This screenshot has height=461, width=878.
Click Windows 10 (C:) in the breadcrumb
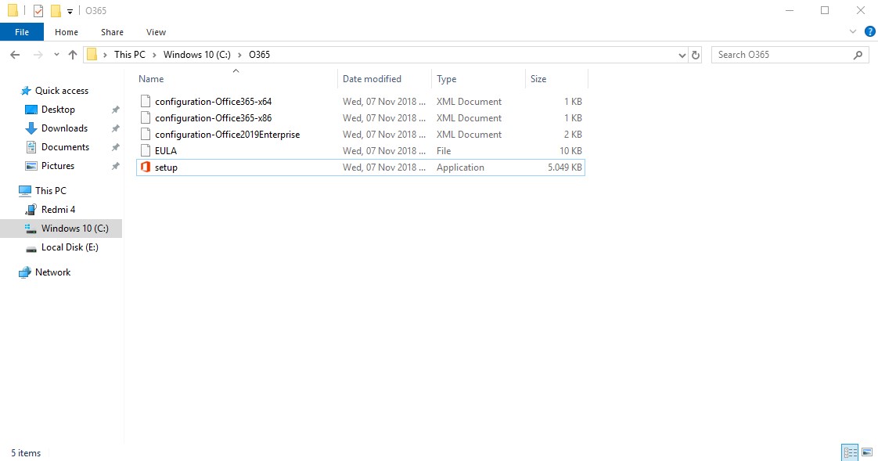tap(196, 55)
